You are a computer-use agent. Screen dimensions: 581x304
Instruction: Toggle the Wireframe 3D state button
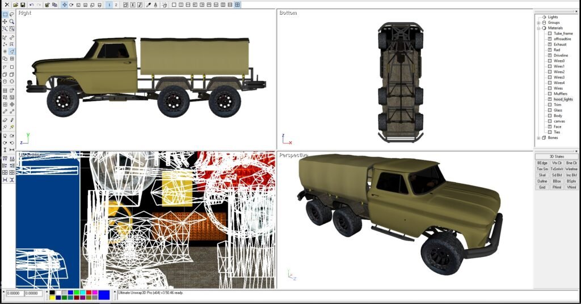click(571, 168)
